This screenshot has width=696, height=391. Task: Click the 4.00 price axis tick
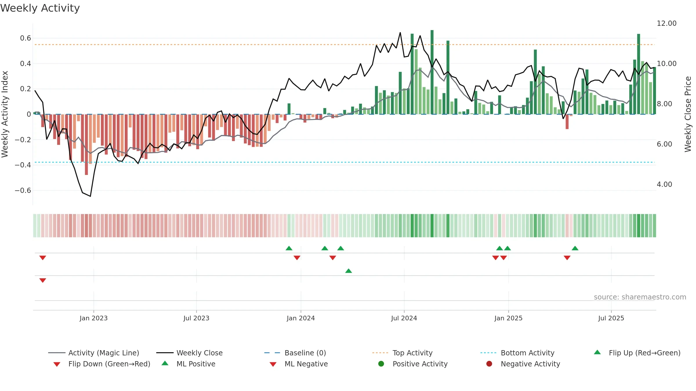pos(664,184)
